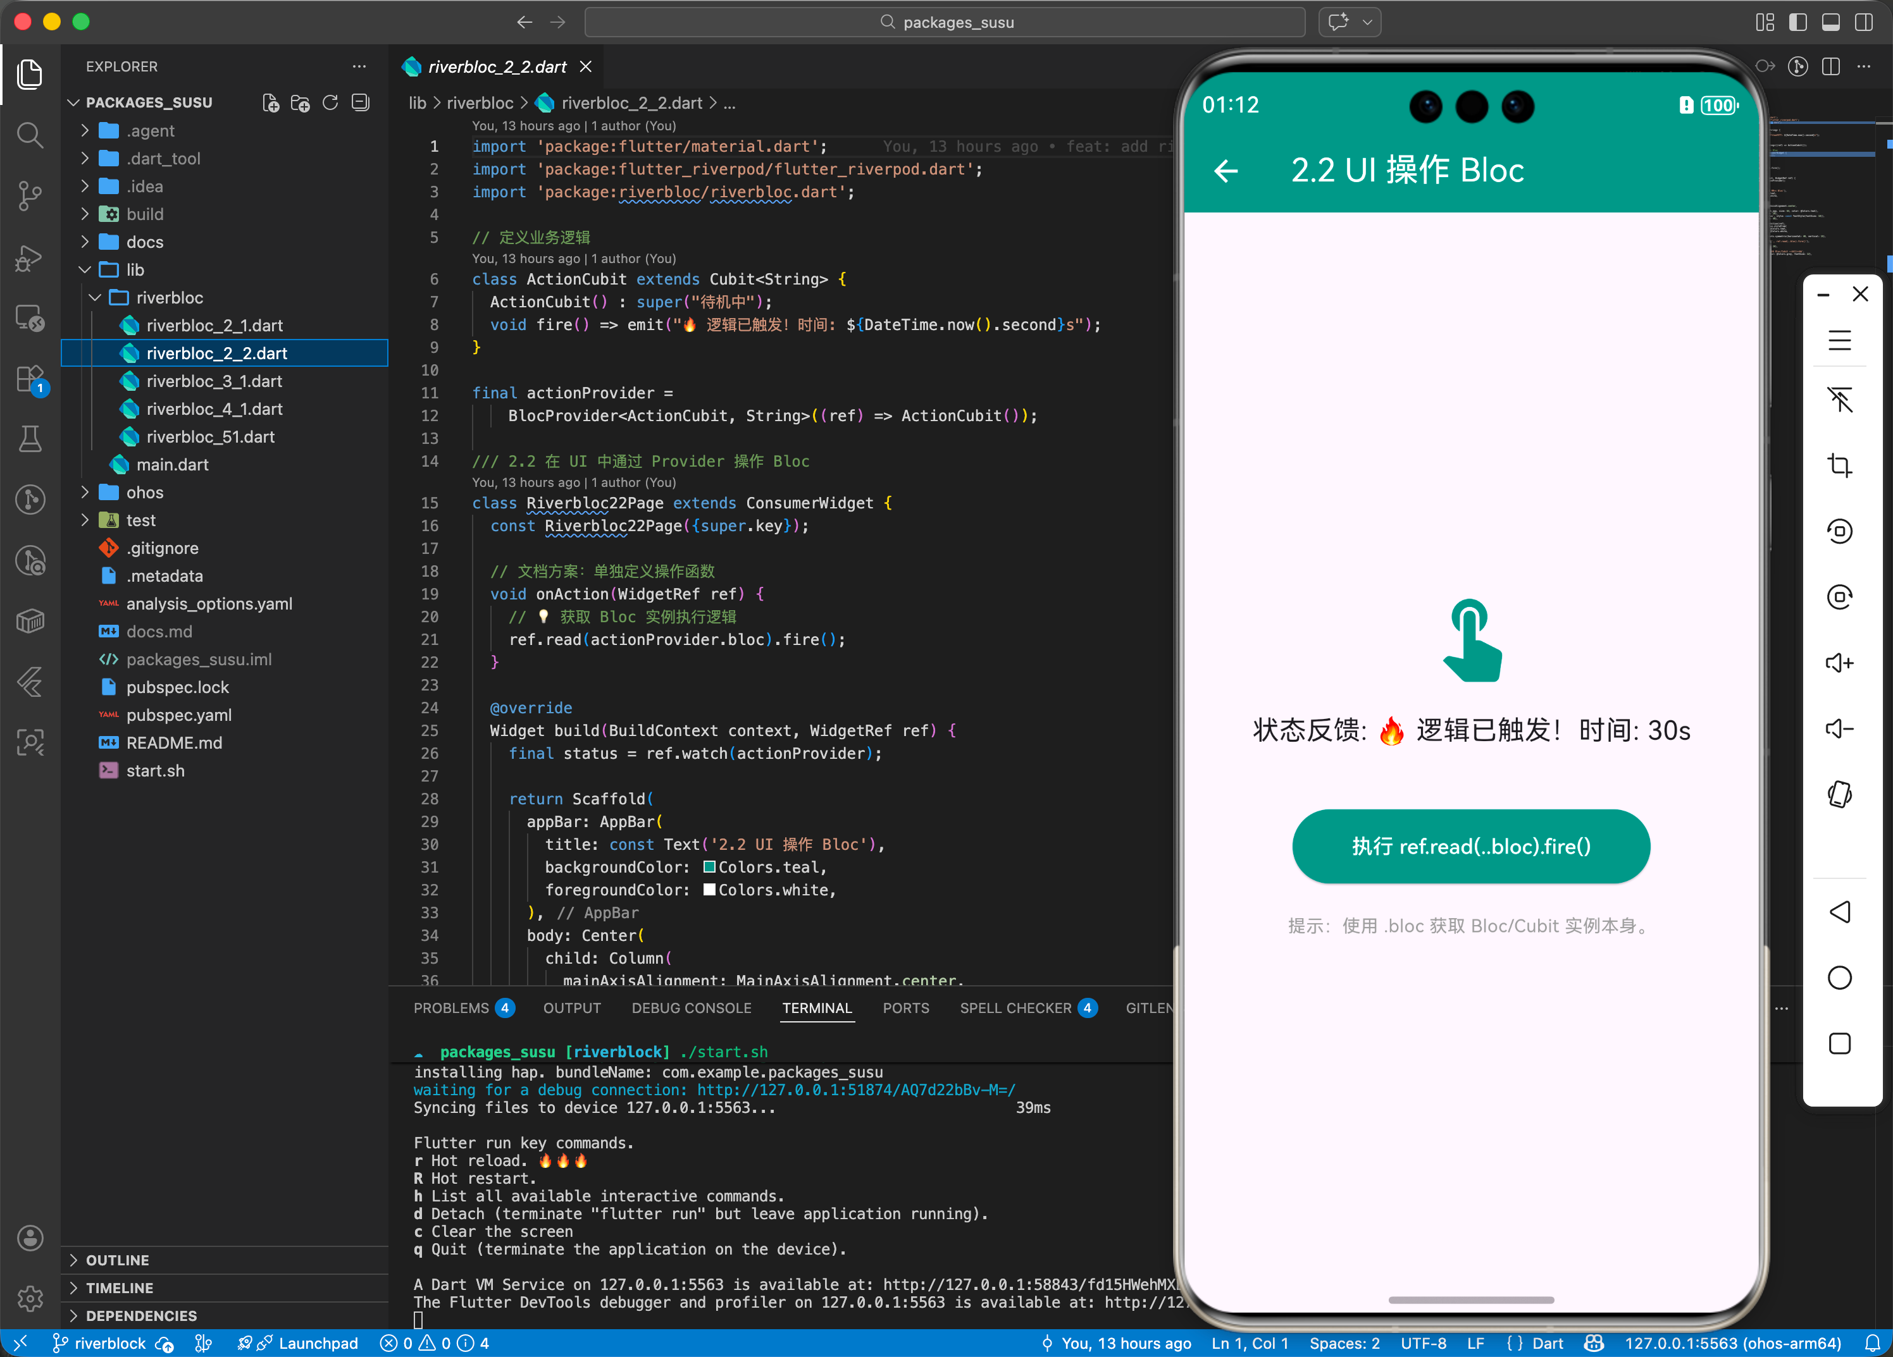
Task: Click the Colors.teal color swatch
Action: tap(709, 866)
